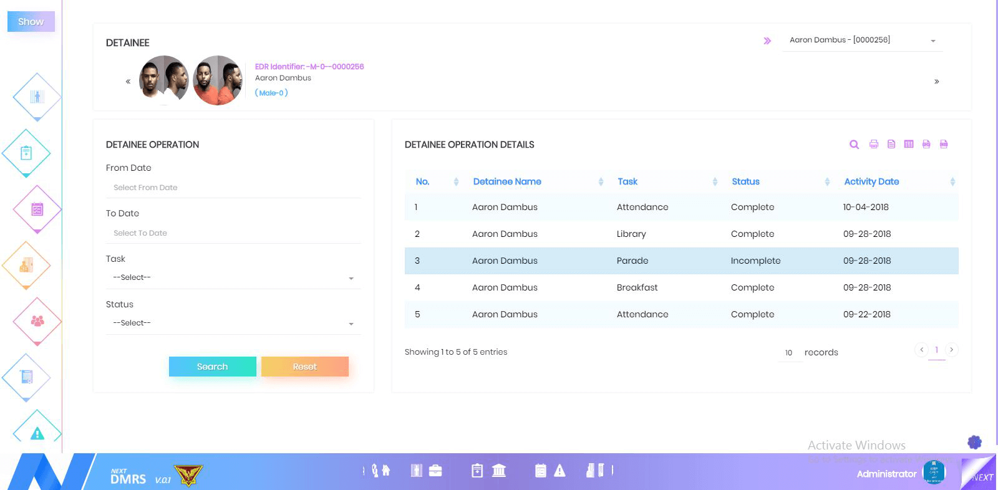
Task: Click the From Date input field
Action: [233, 188]
